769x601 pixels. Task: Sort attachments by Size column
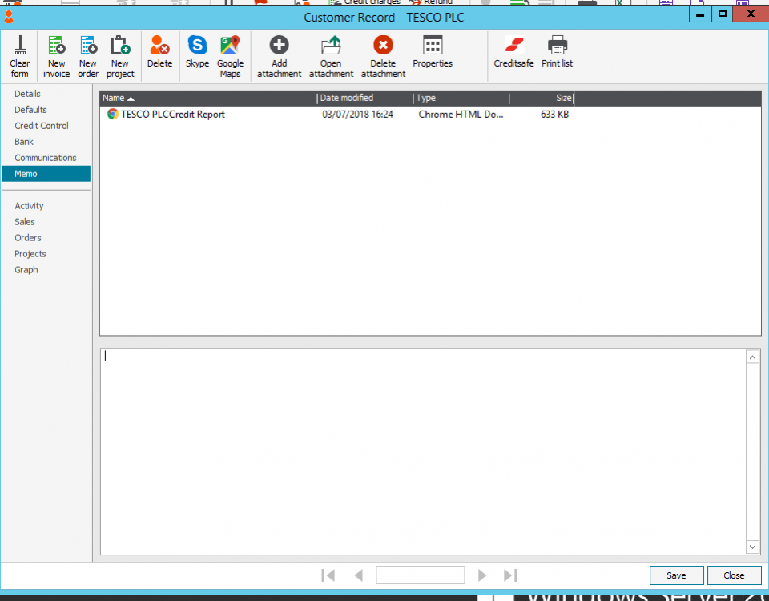pos(542,98)
